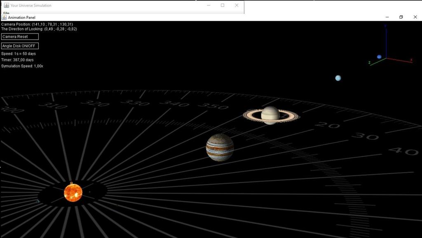Screen dimensions: 422x238
Task: Select the Sun in the simulation
Action: [x=73, y=193]
